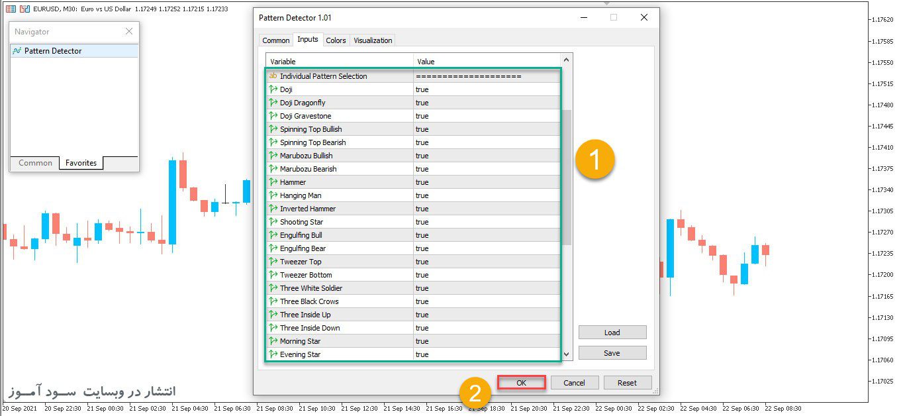Toggle the Doji Dragonfly true value

(487, 103)
